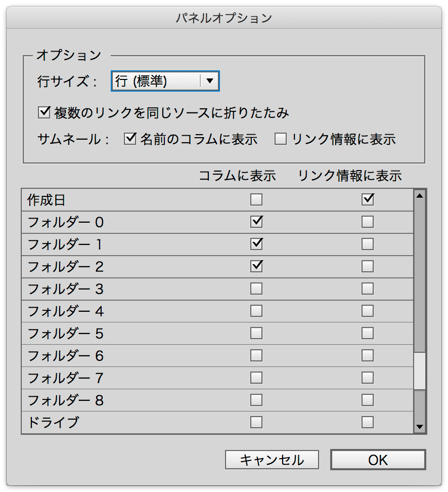Click the scroll up arrow in list
448x492 pixels.
coord(420,196)
